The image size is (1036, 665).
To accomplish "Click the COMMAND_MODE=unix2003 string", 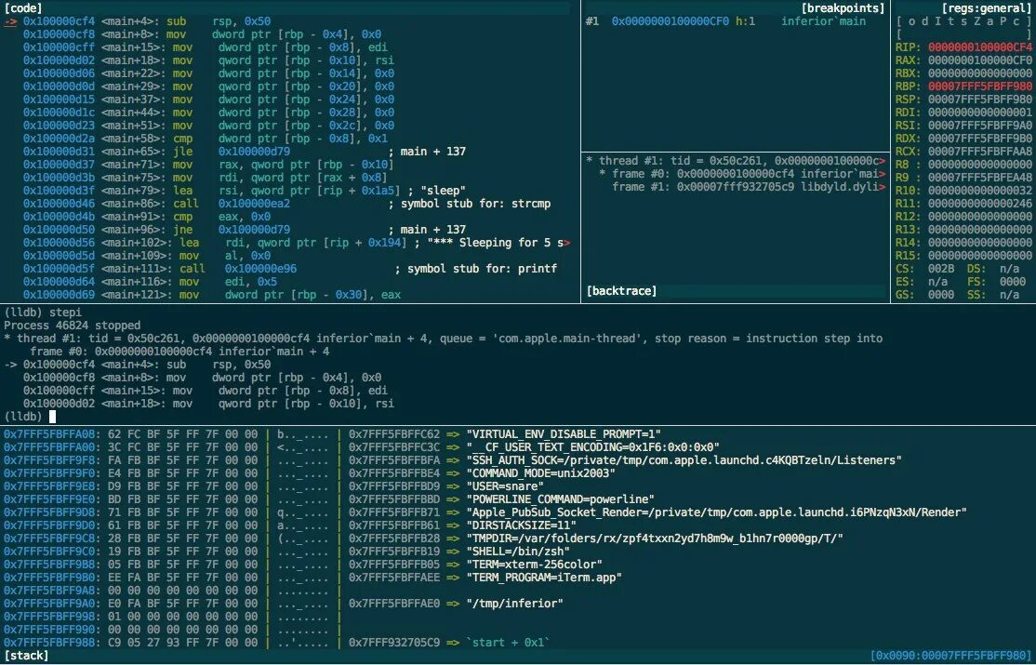I will (540, 473).
